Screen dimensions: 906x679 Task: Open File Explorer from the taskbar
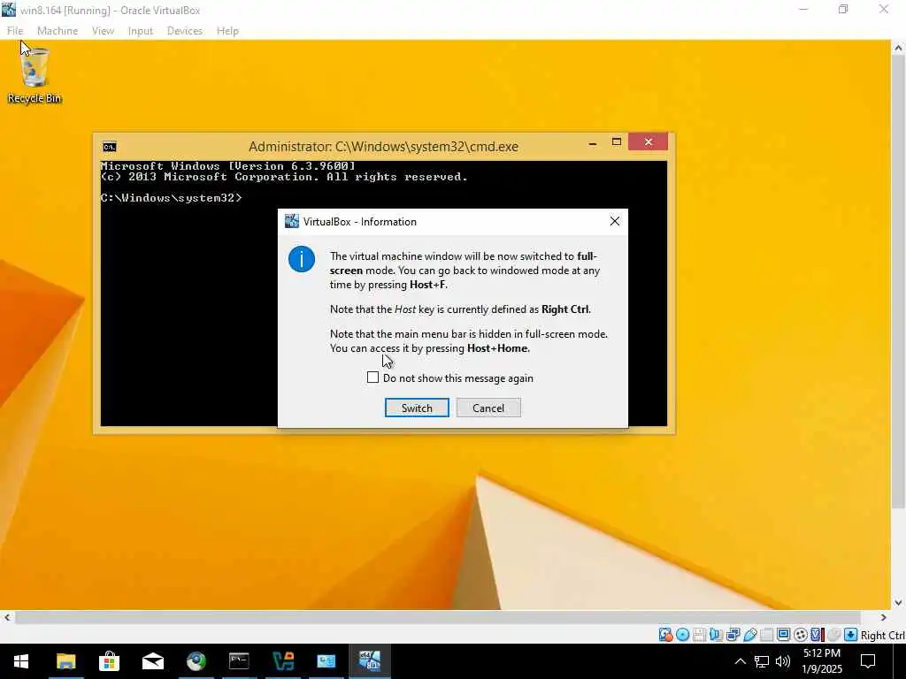coord(65,661)
